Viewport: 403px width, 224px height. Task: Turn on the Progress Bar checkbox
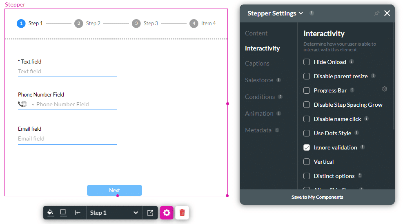(307, 90)
